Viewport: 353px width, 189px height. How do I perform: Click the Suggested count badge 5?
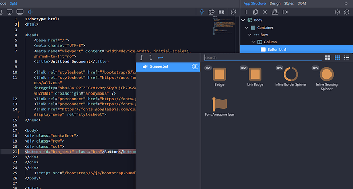(x=195, y=67)
